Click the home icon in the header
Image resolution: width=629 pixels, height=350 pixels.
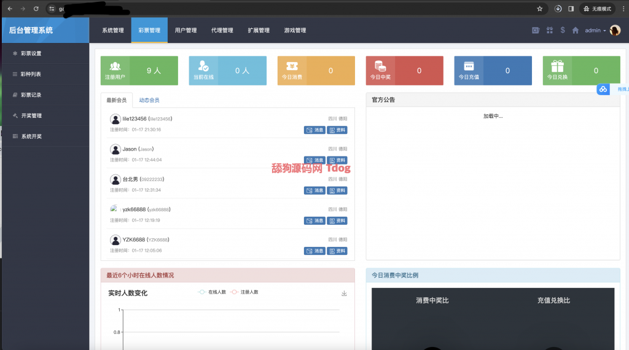[x=576, y=30]
